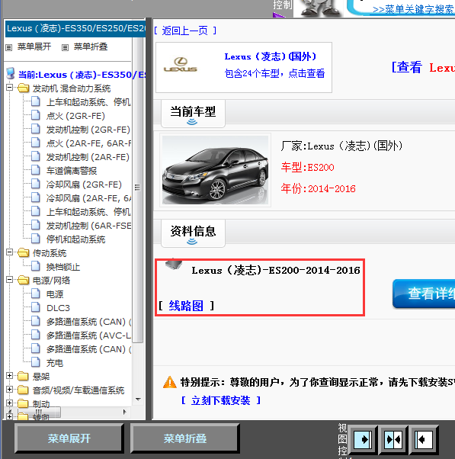The width and height of the screenshot is (455, 459).
Task: Click the horizontal scrollbar right arrow in tree
Action: [125, 412]
